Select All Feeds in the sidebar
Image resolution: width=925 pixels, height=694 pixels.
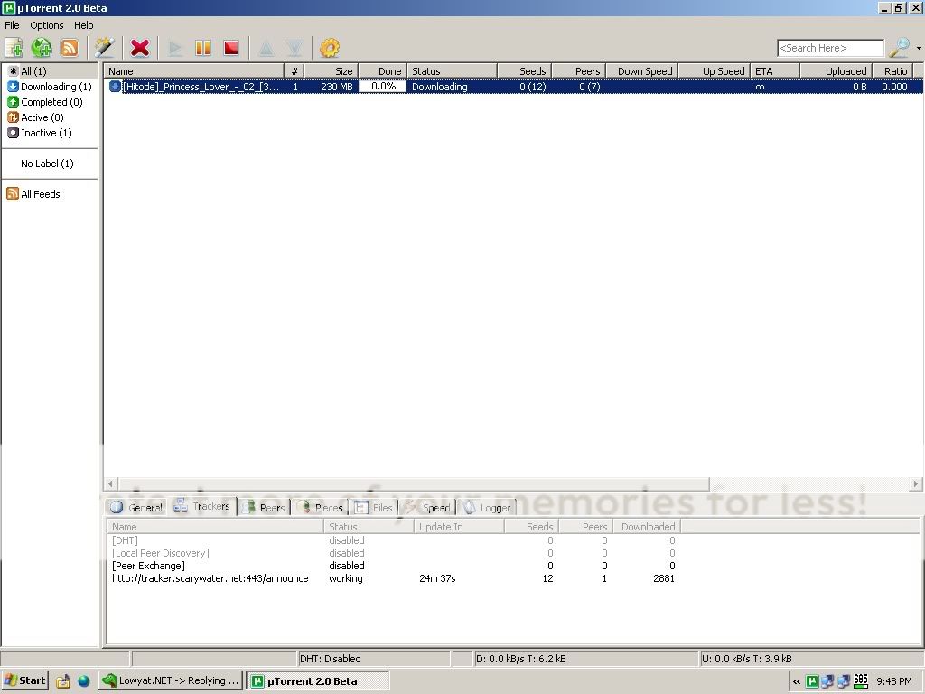tap(40, 193)
